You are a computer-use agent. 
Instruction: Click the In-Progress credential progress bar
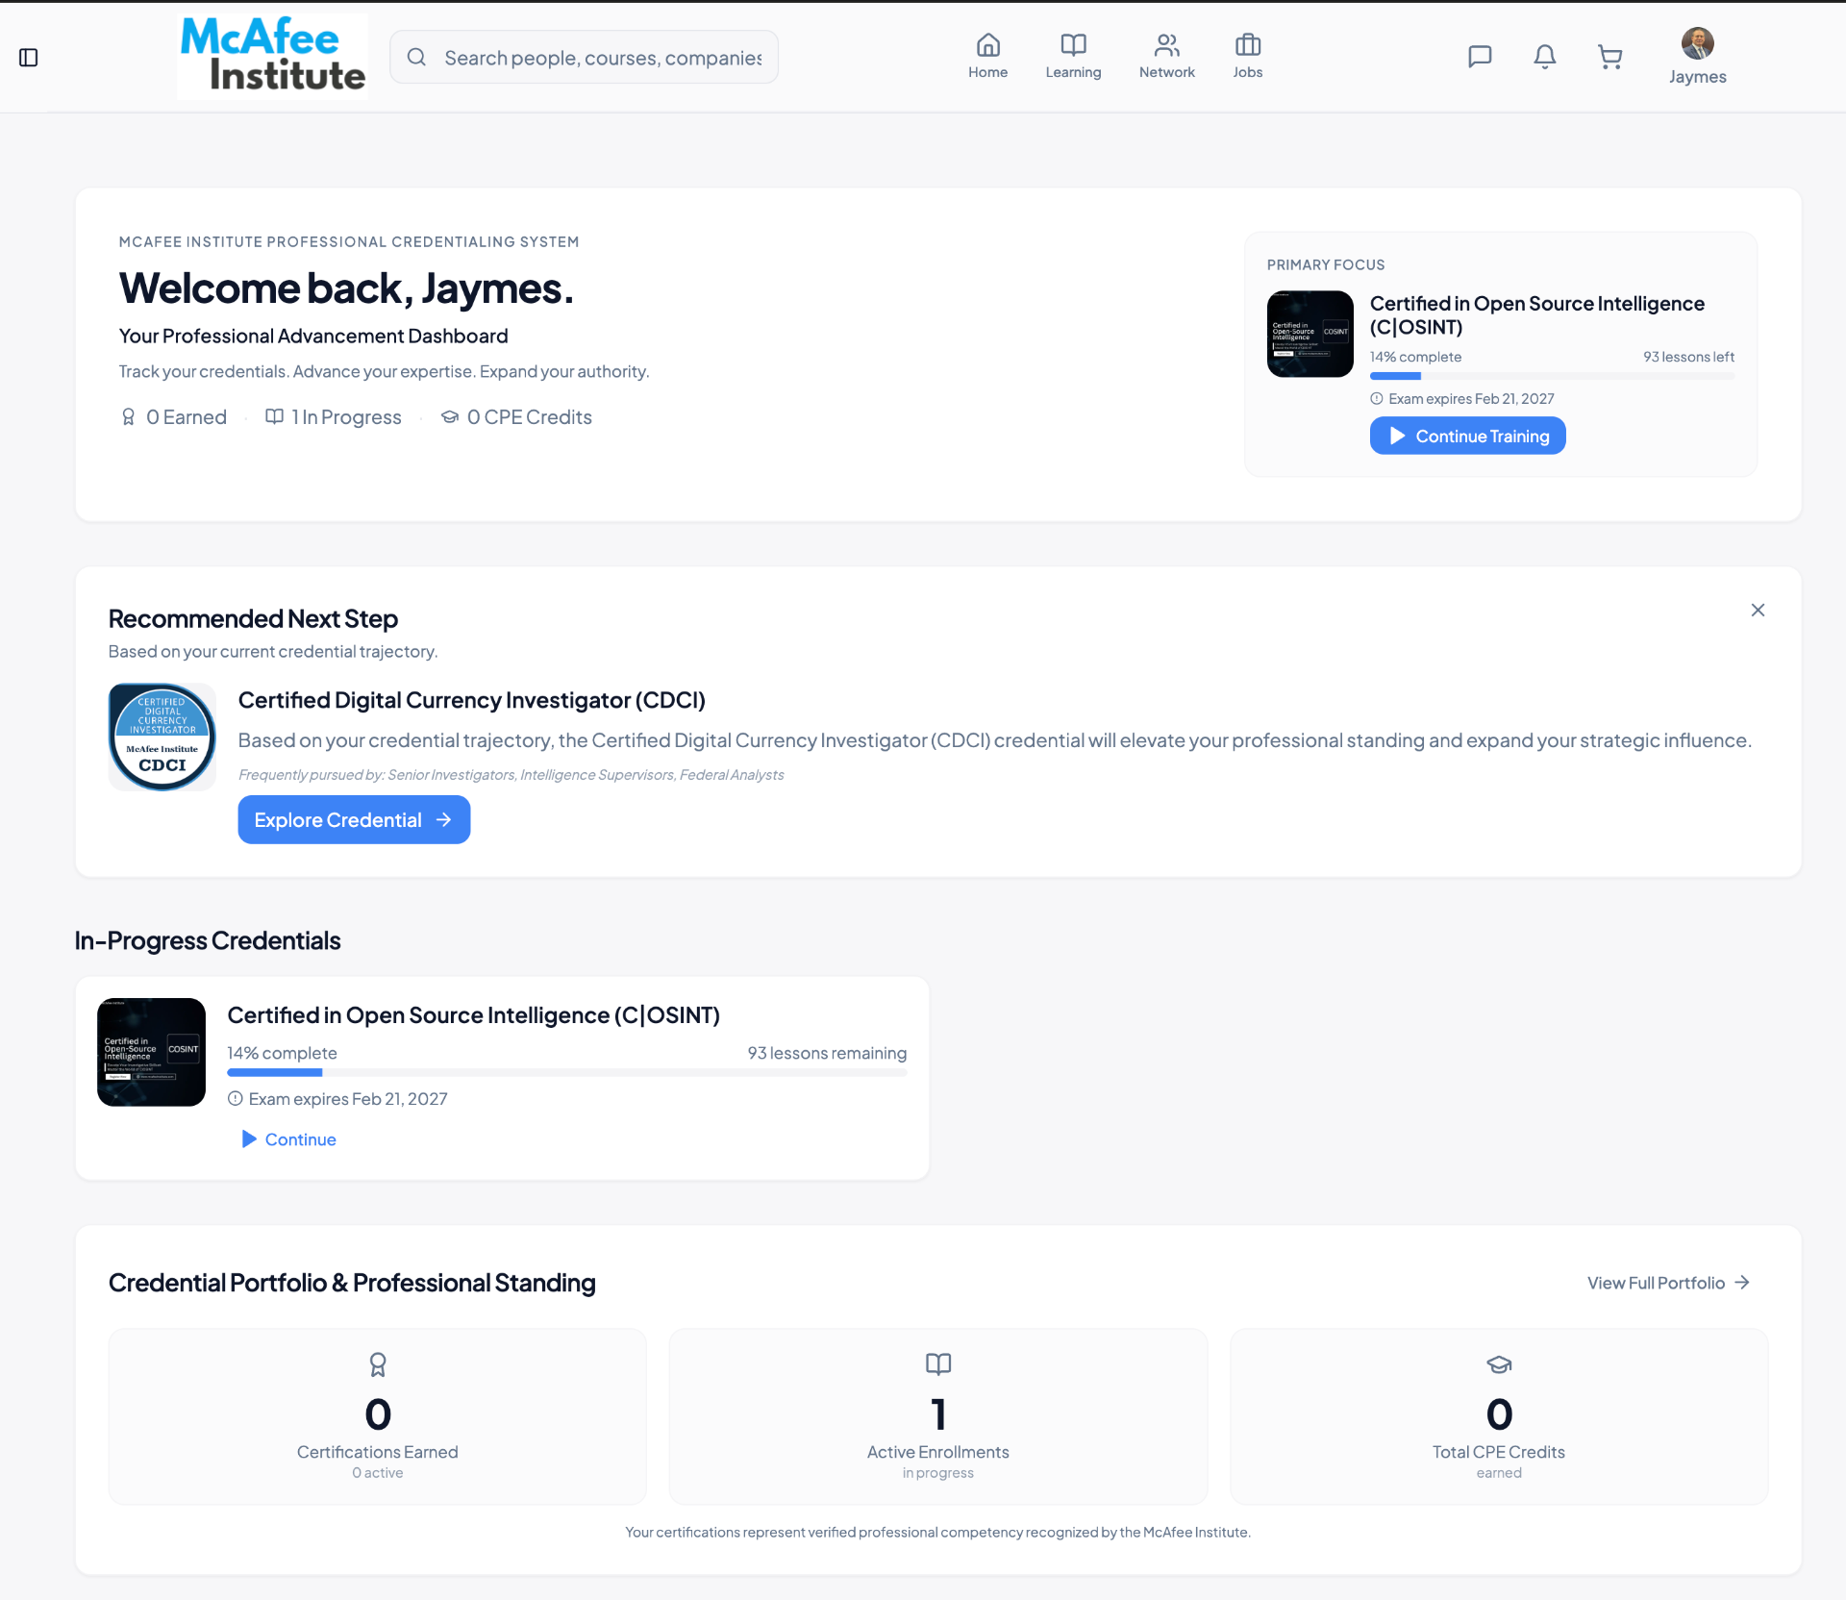pyautogui.click(x=567, y=1072)
